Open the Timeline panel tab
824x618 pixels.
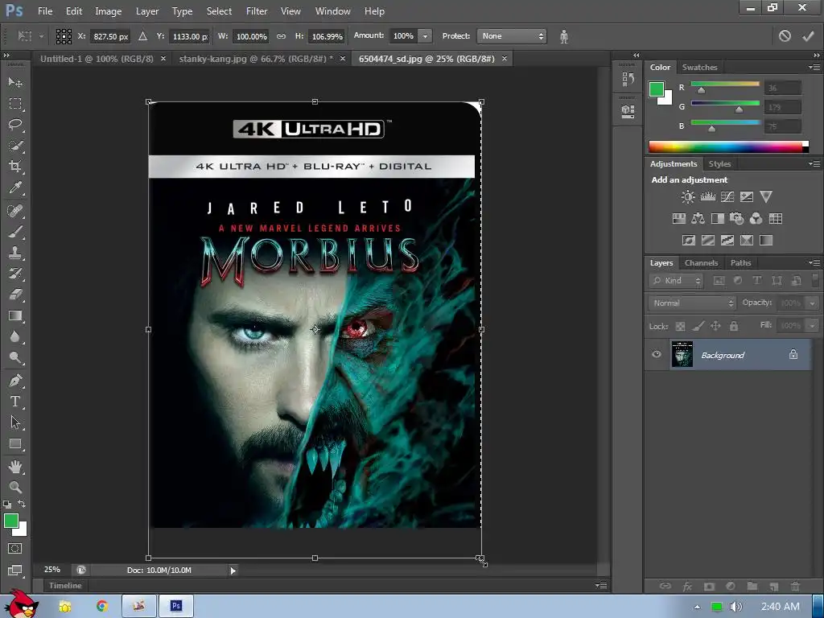tap(65, 586)
